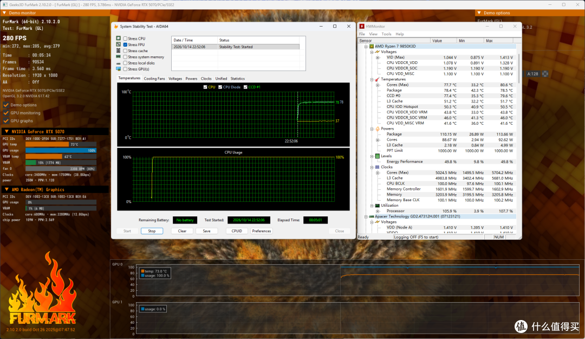Collapse the AMD Ryzen 7 9850X3D tree node
This screenshot has width=585, height=339.
pyautogui.click(x=366, y=46)
